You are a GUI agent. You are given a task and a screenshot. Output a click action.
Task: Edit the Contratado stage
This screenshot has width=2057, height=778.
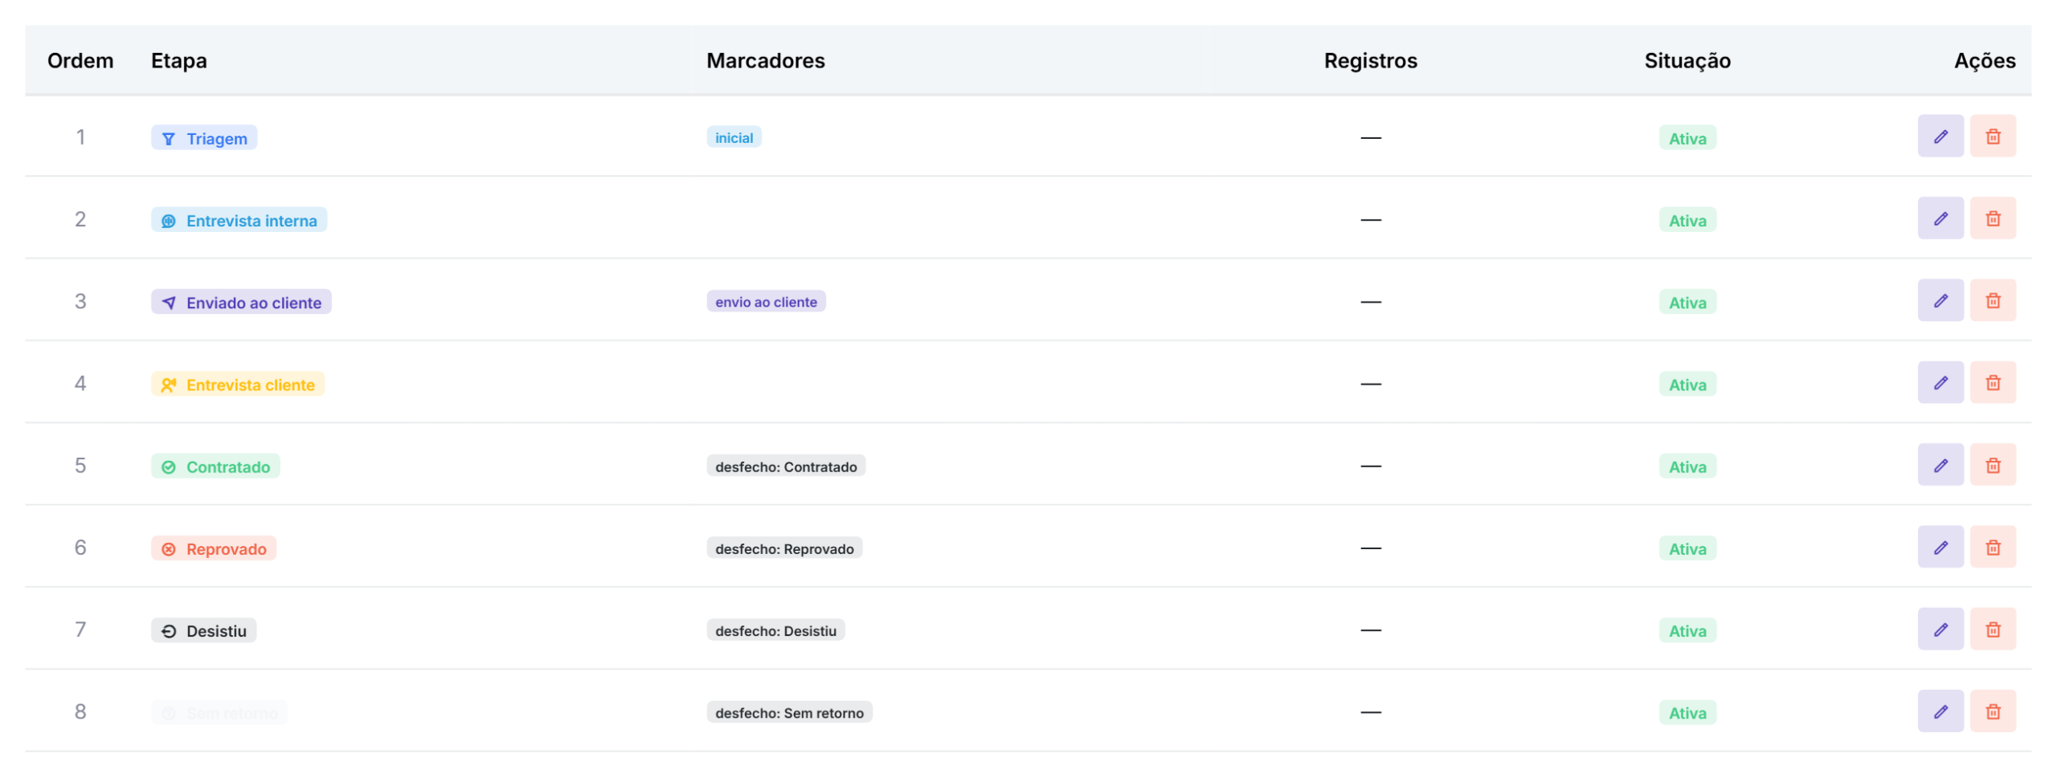coord(1940,465)
